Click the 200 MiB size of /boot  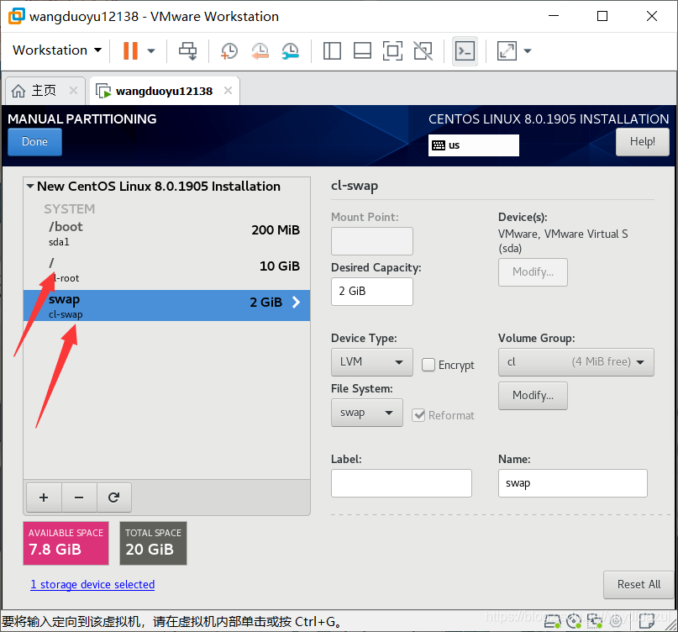click(276, 229)
